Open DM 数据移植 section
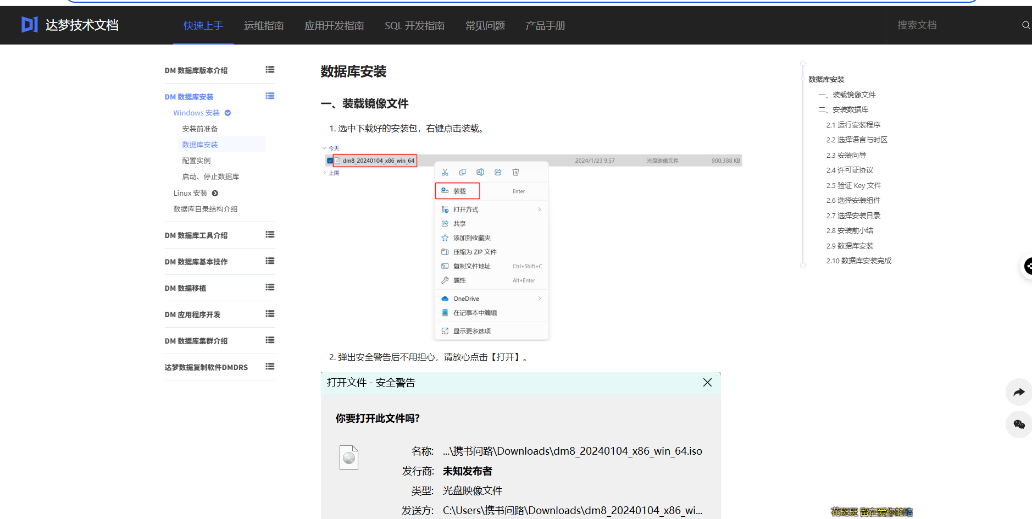The image size is (1032, 519). tap(186, 288)
